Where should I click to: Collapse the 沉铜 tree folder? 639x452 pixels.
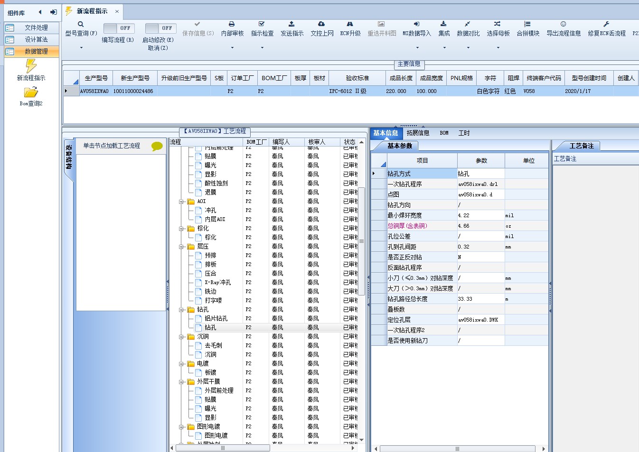[181, 337]
